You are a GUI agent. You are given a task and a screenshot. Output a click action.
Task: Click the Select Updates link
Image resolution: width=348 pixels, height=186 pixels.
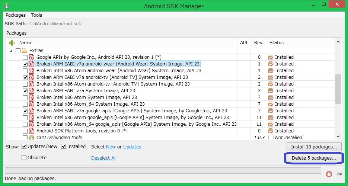(132, 147)
